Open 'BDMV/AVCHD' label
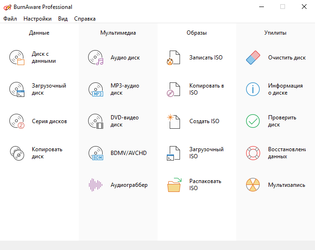The height and width of the screenshot is (250, 315). [x=128, y=153]
